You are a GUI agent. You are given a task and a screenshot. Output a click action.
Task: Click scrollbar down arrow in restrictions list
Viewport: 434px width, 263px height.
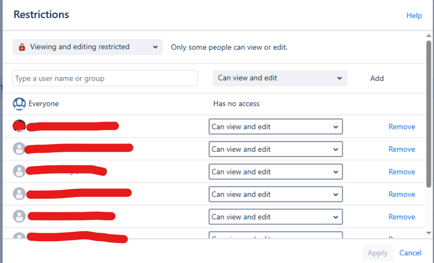[x=429, y=233]
